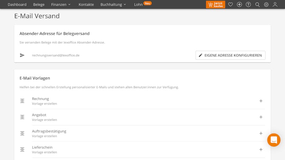Click the search magnifier icon
Image resolution: width=285 pixels, height=160 pixels.
257,5
